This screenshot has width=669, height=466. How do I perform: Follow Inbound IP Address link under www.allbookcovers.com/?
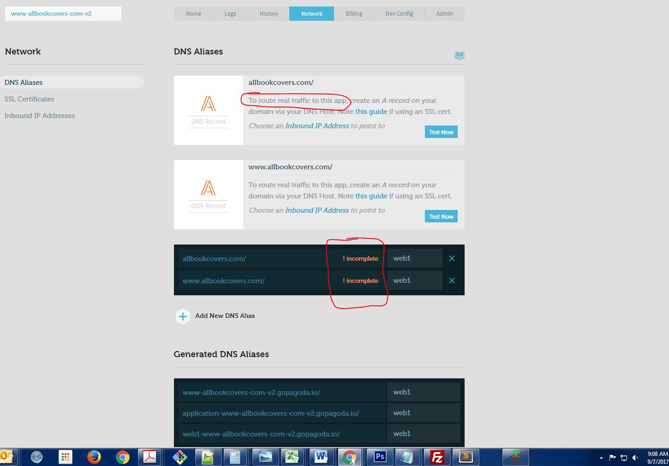(317, 210)
